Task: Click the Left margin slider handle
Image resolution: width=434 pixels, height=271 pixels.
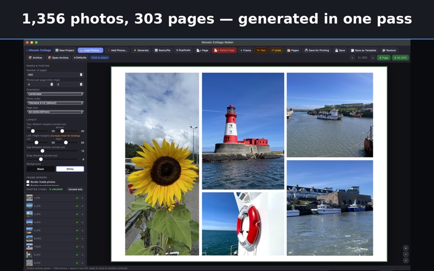Action: click(36, 143)
